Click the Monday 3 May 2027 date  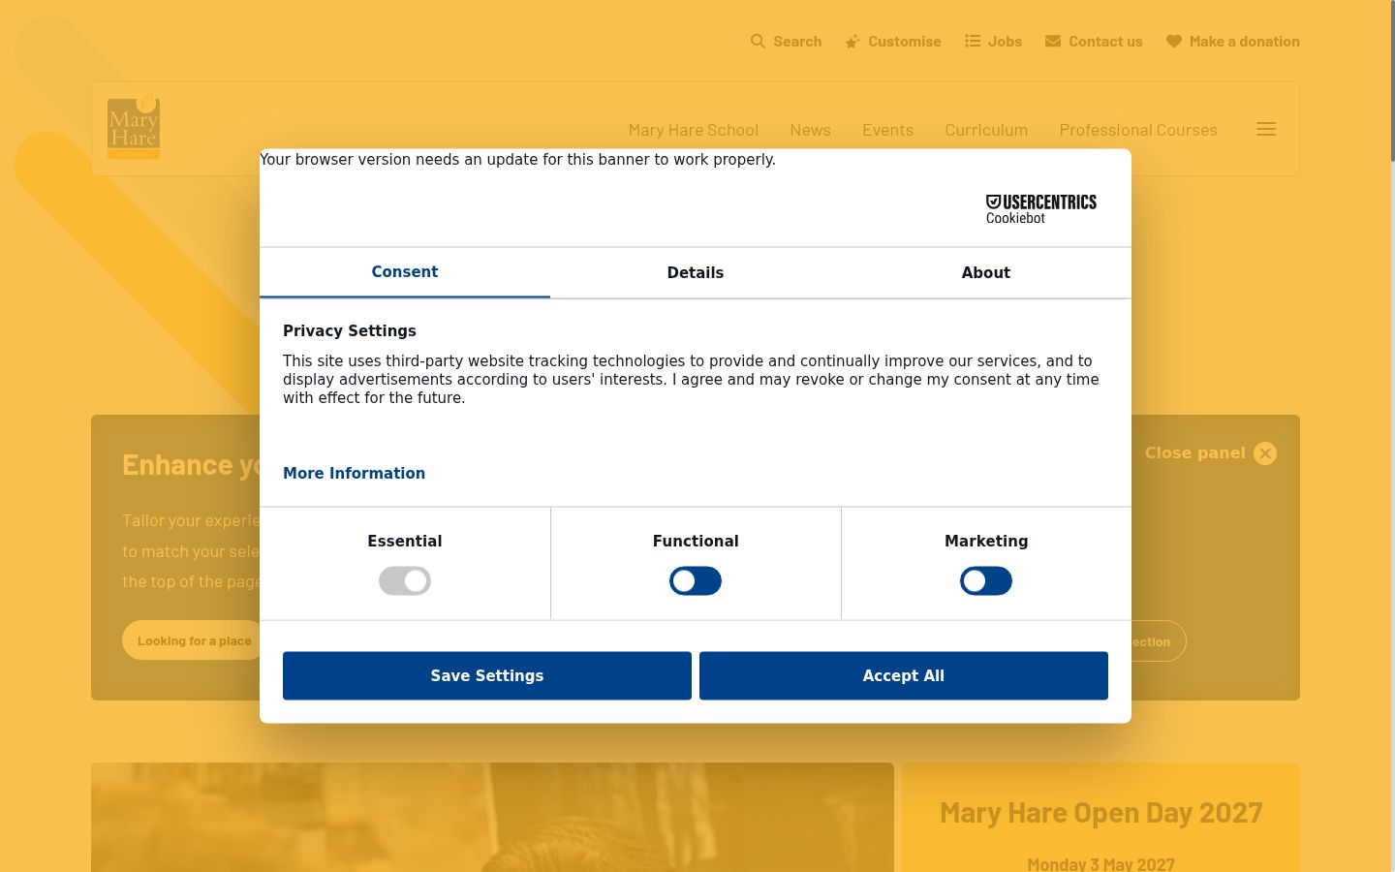[1101, 863]
